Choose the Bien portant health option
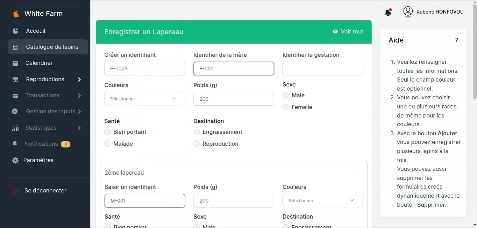The height and width of the screenshot is (228, 477). [107, 132]
